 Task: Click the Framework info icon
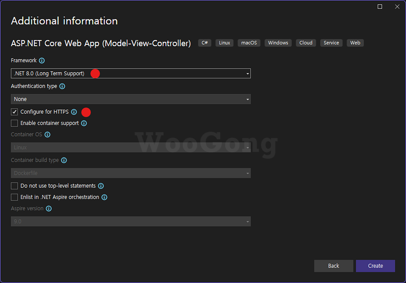pos(42,61)
